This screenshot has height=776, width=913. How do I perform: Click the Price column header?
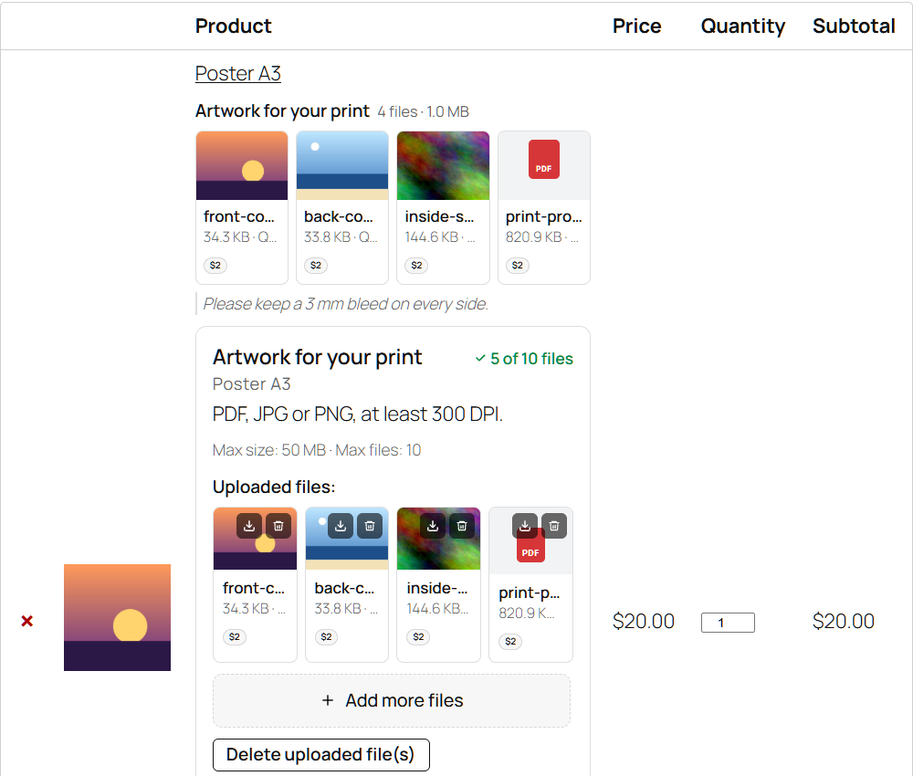coord(637,26)
